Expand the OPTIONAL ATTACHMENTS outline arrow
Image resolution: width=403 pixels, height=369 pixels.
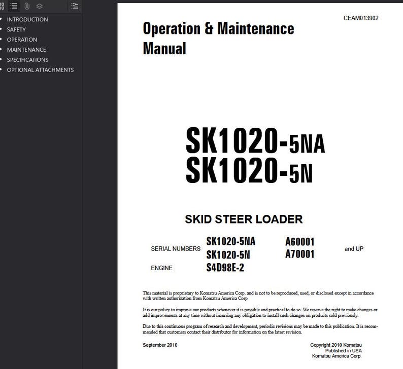click(x=2, y=69)
